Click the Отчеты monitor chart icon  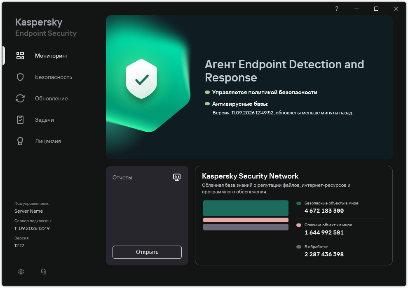(177, 177)
